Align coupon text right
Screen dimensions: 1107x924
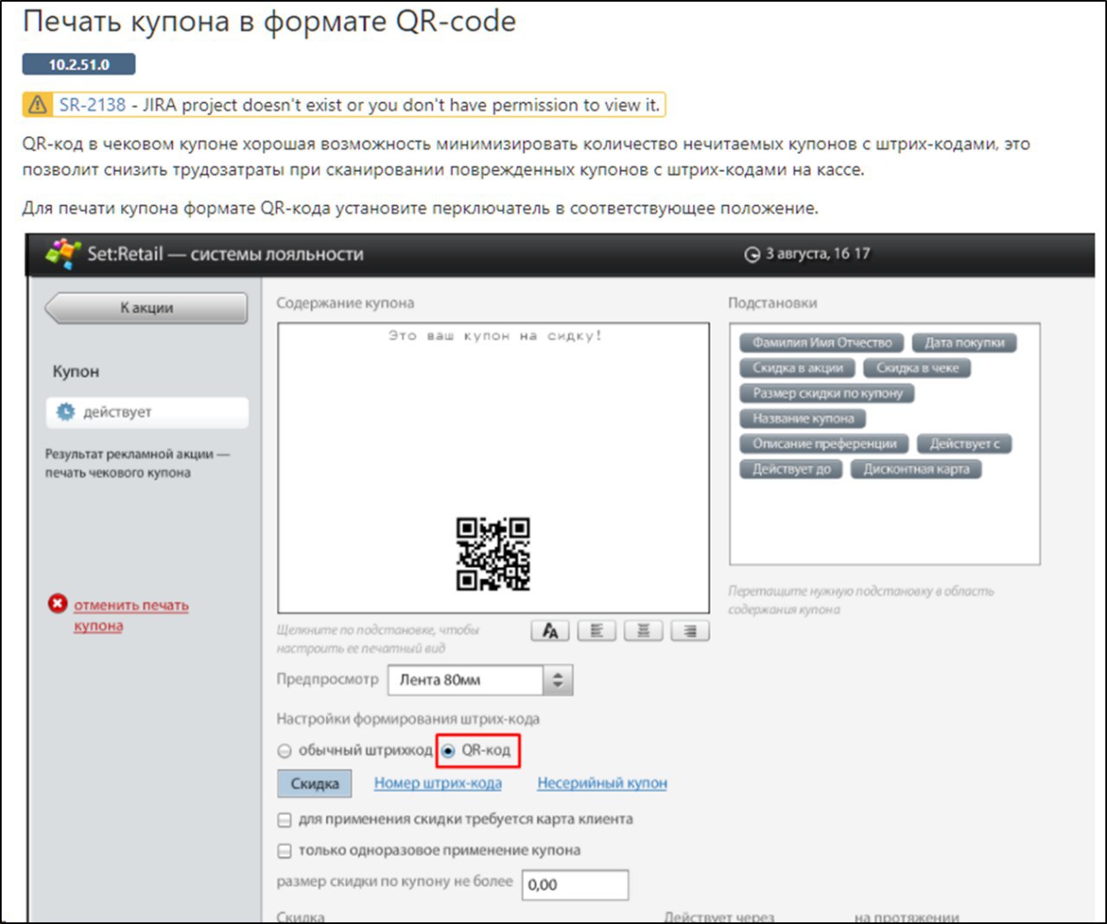[x=690, y=631]
